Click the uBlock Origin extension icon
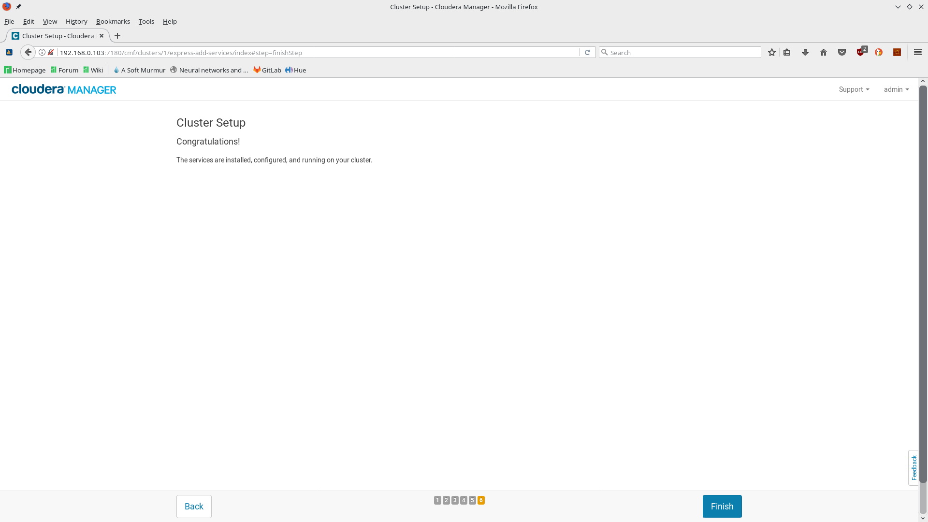This screenshot has width=928, height=522. click(x=861, y=52)
